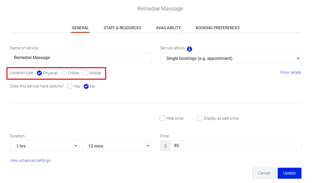The image size is (313, 183).
Task: Choose Online as location type
Action: [64, 73]
